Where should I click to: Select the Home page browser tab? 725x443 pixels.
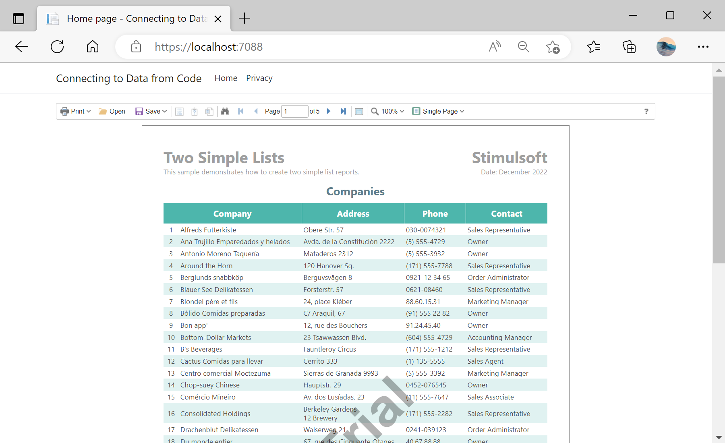[x=134, y=19]
